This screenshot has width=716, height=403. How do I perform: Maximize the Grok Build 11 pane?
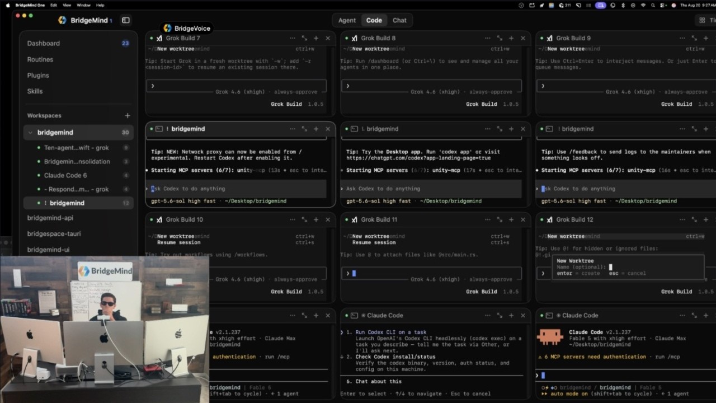500,219
